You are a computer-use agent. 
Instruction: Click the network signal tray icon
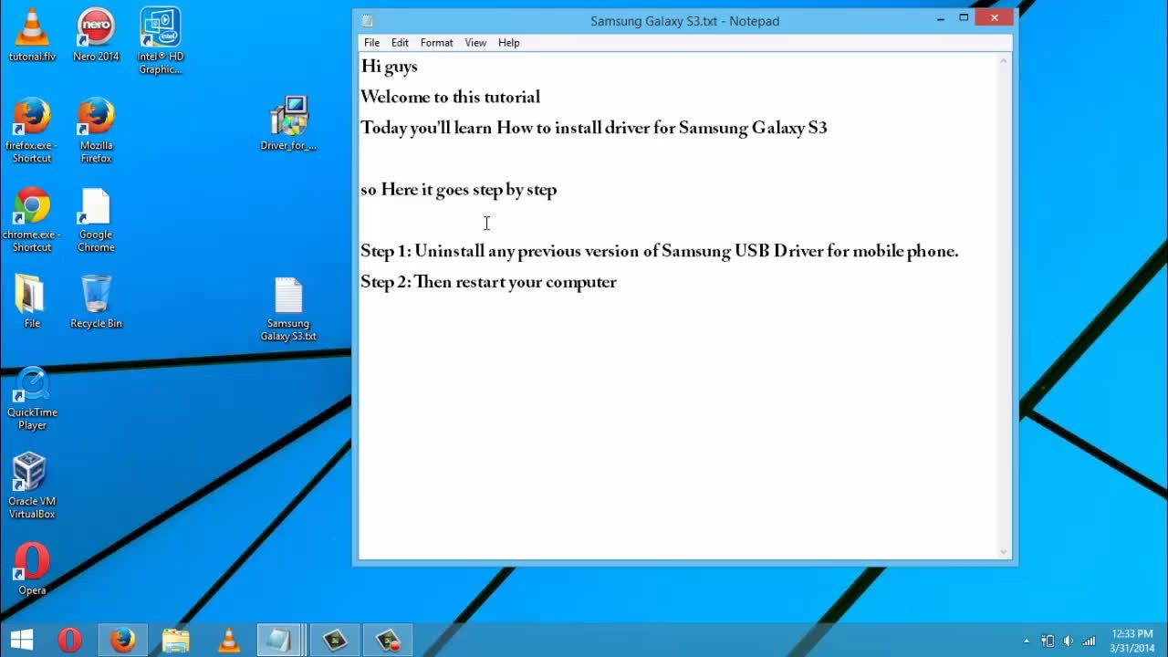[1088, 641]
